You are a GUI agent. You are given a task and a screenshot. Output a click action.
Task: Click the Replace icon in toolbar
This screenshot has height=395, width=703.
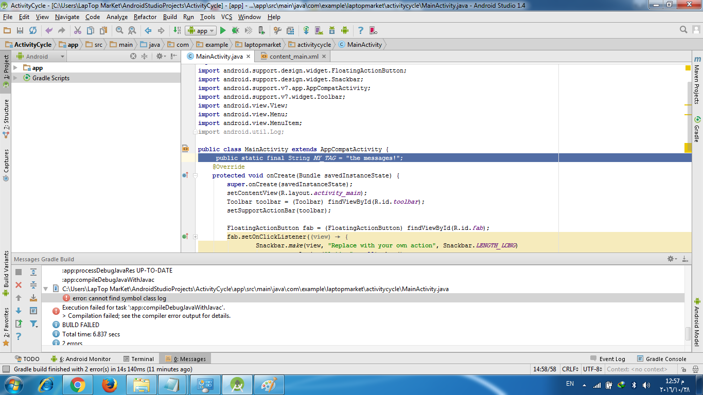(132, 30)
